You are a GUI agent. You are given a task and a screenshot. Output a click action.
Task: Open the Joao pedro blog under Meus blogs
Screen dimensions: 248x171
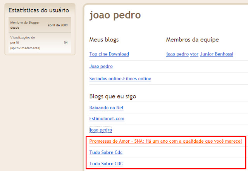(x=101, y=66)
